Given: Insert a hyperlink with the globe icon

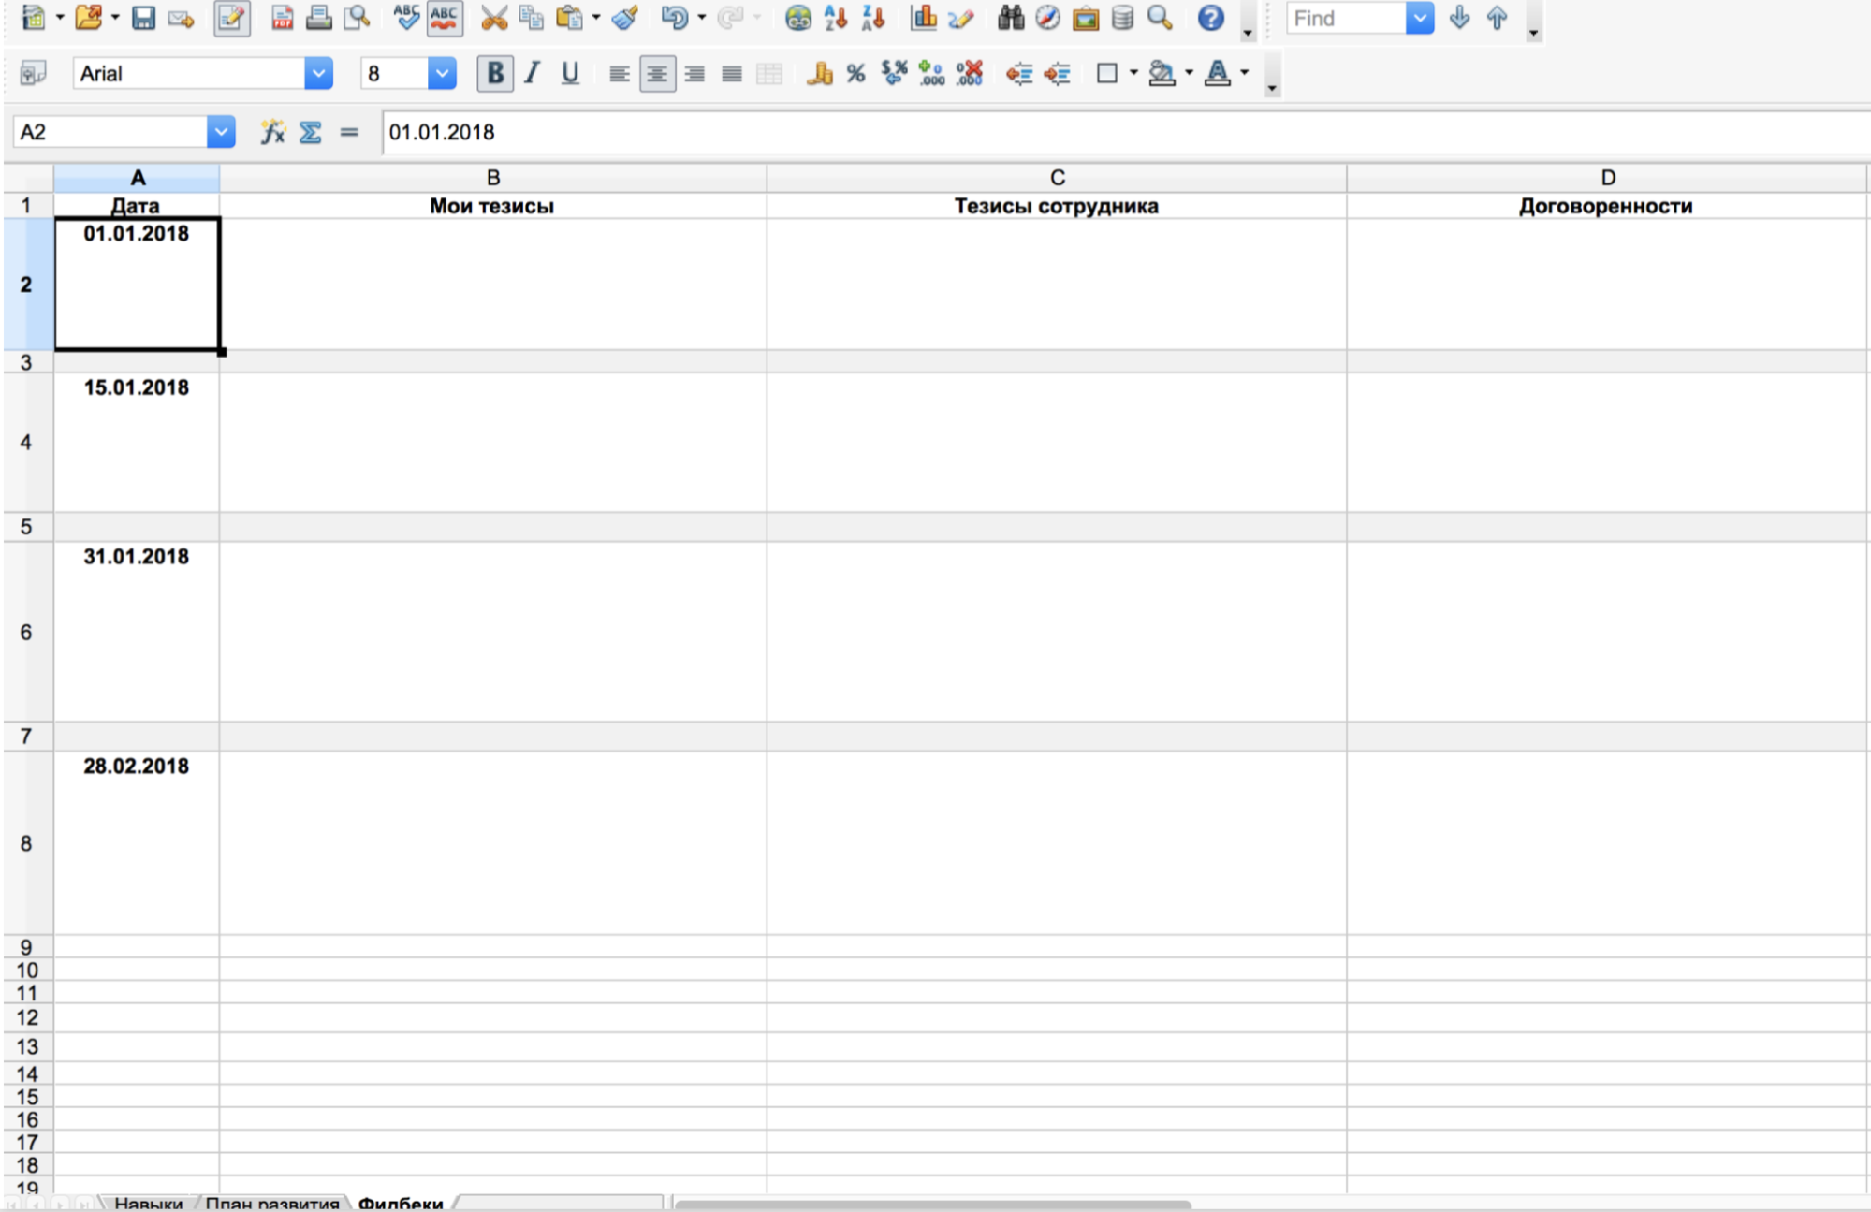Looking at the screenshot, I should tap(797, 18).
